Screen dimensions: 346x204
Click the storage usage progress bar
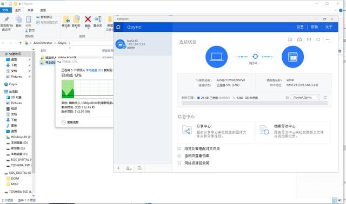255,103
